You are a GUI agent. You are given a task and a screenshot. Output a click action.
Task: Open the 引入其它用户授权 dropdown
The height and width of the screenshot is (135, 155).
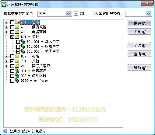pos(149,14)
